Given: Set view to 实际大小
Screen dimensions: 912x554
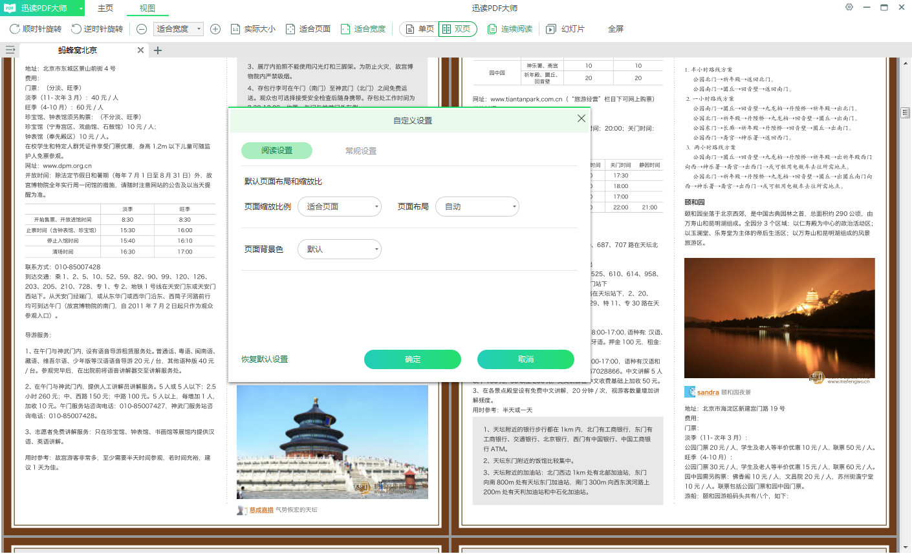Looking at the screenshot, I should tap(253, 29).
